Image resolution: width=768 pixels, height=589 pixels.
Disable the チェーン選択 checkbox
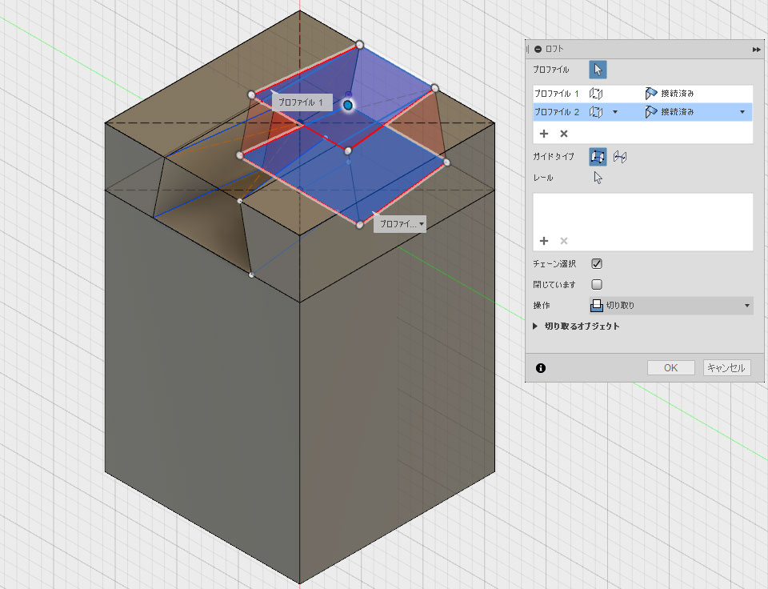[x=597, y=263]
